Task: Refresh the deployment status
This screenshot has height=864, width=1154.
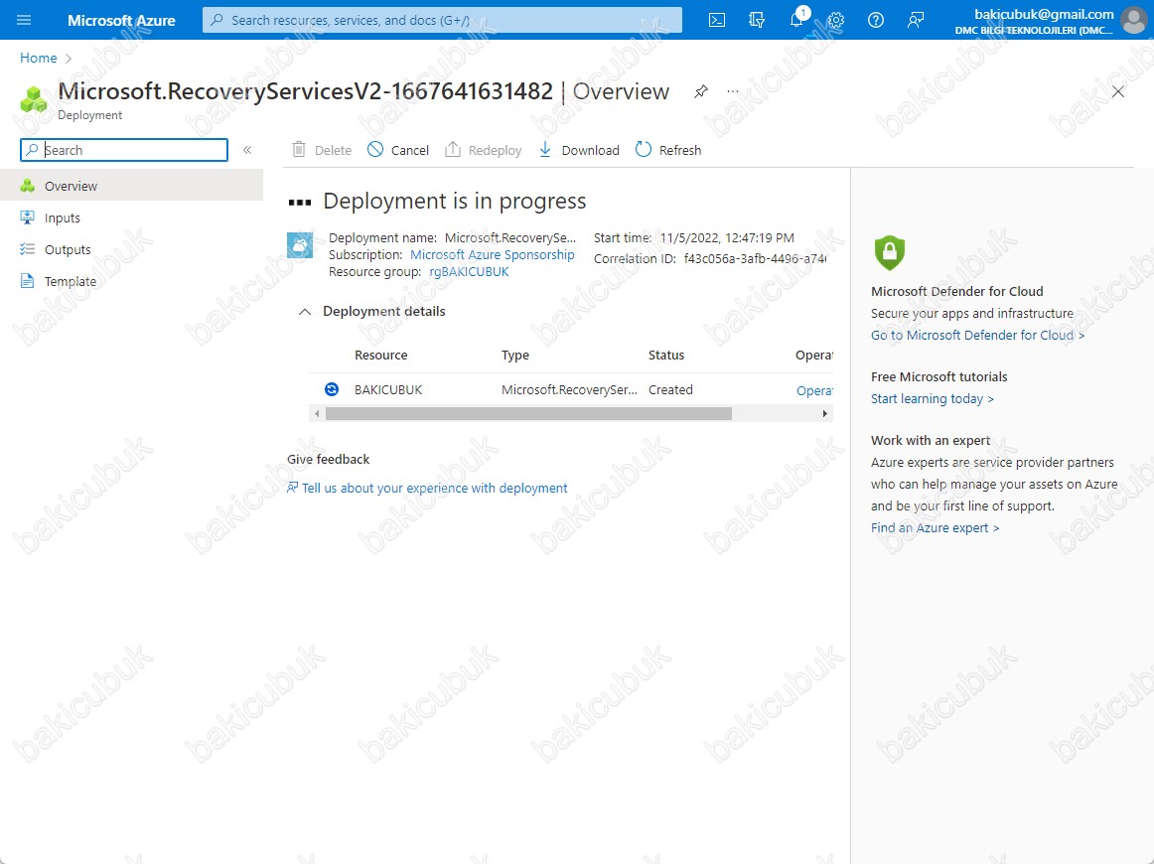Action: click(x=668, y=150)
